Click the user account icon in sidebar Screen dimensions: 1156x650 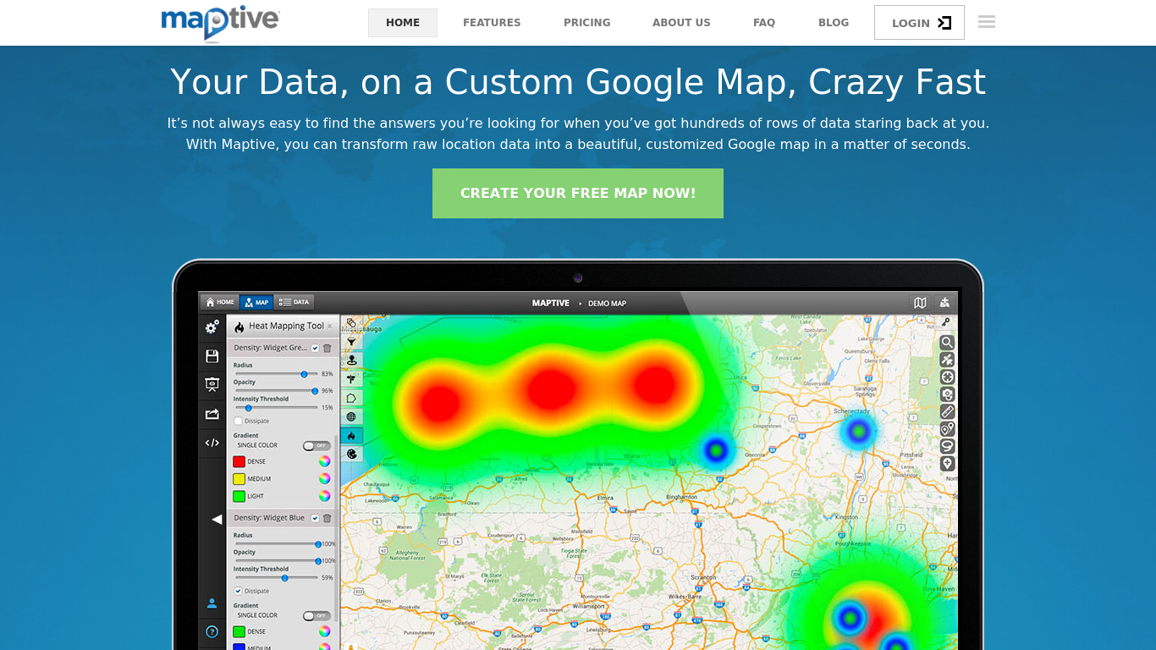coord(212,603)
